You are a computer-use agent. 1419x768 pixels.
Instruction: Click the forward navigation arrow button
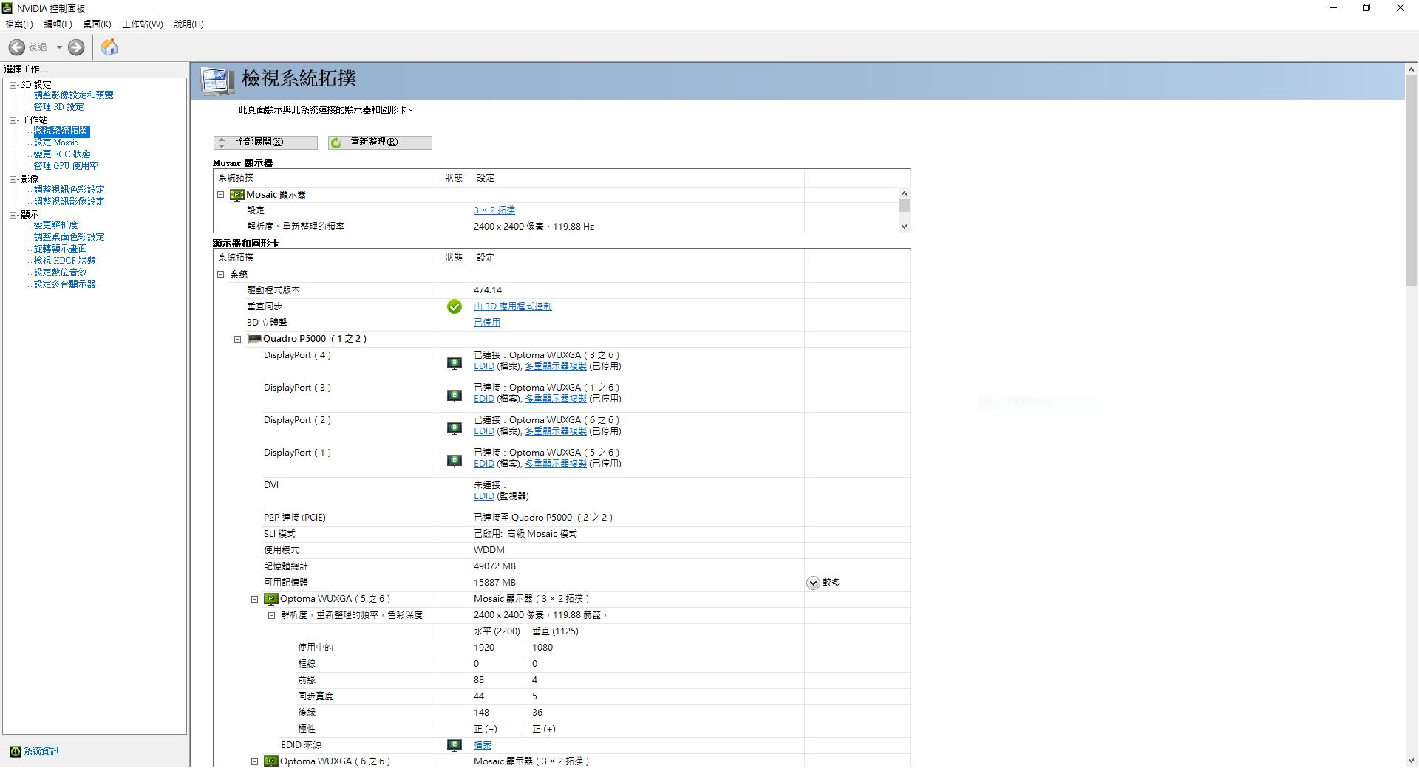(76, 47)
